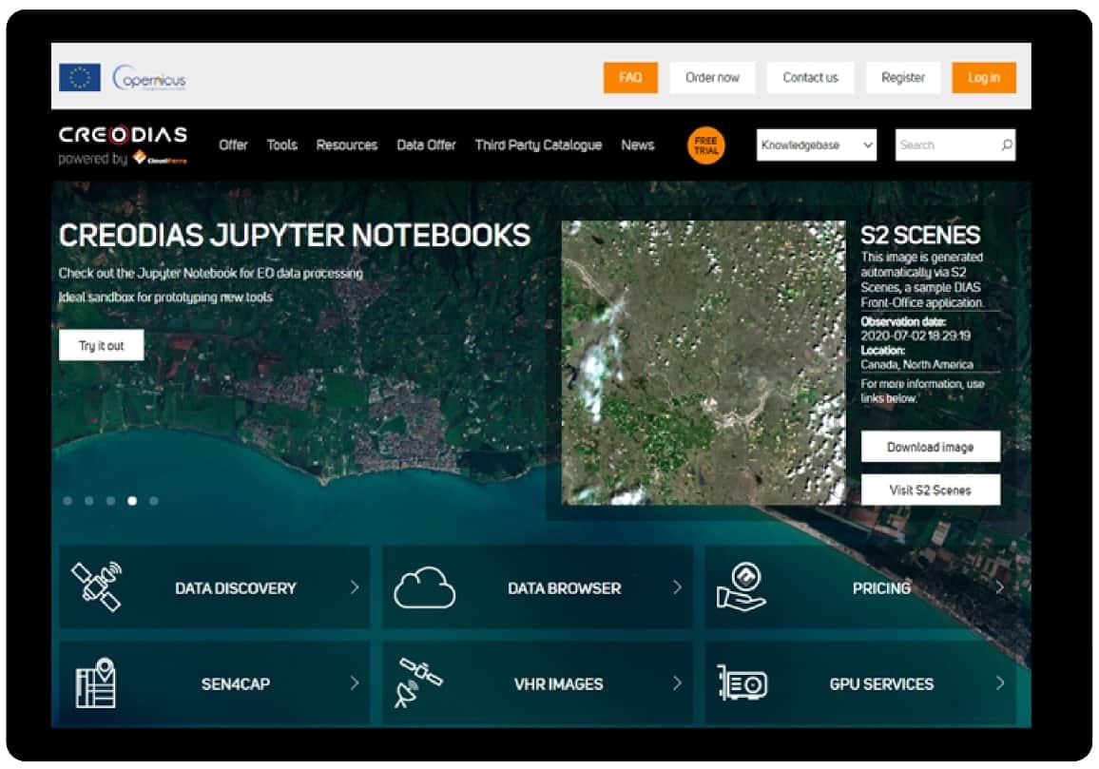This screenshot has height=769, width=1099.
Task: Open the News menu item
Action: pyautogui.click(x=638, y=145)
